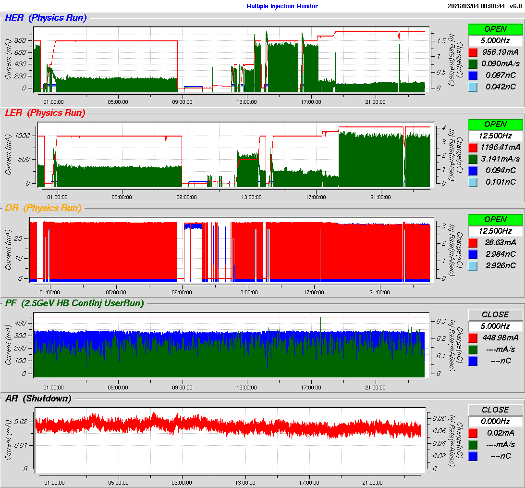
Task: Click the red current swatch in HER legend
Action: coord(473,52)
